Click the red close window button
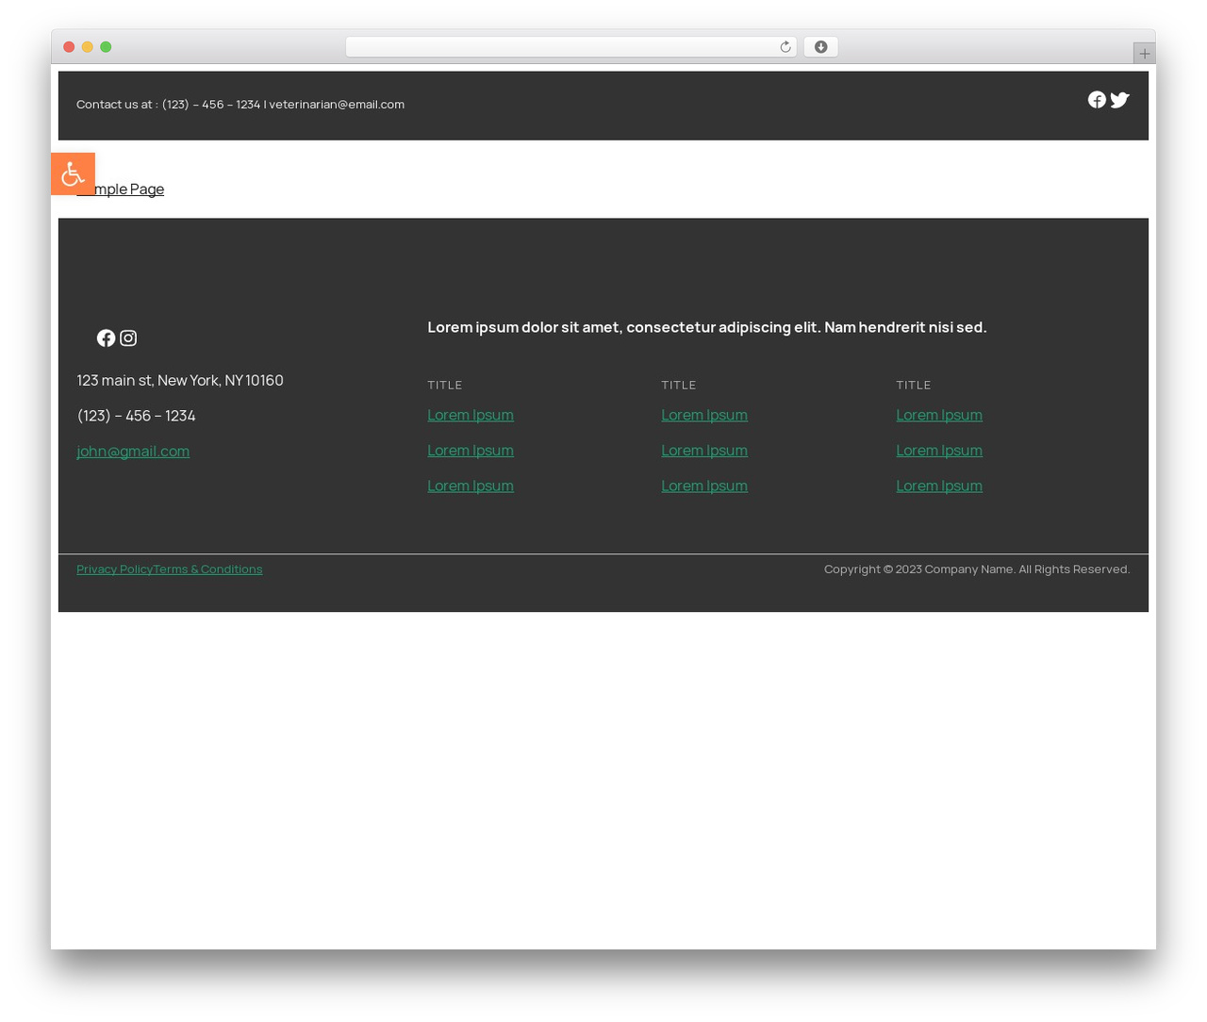The width and height of the screenshot is (1207, 1022). pos(69,47)
